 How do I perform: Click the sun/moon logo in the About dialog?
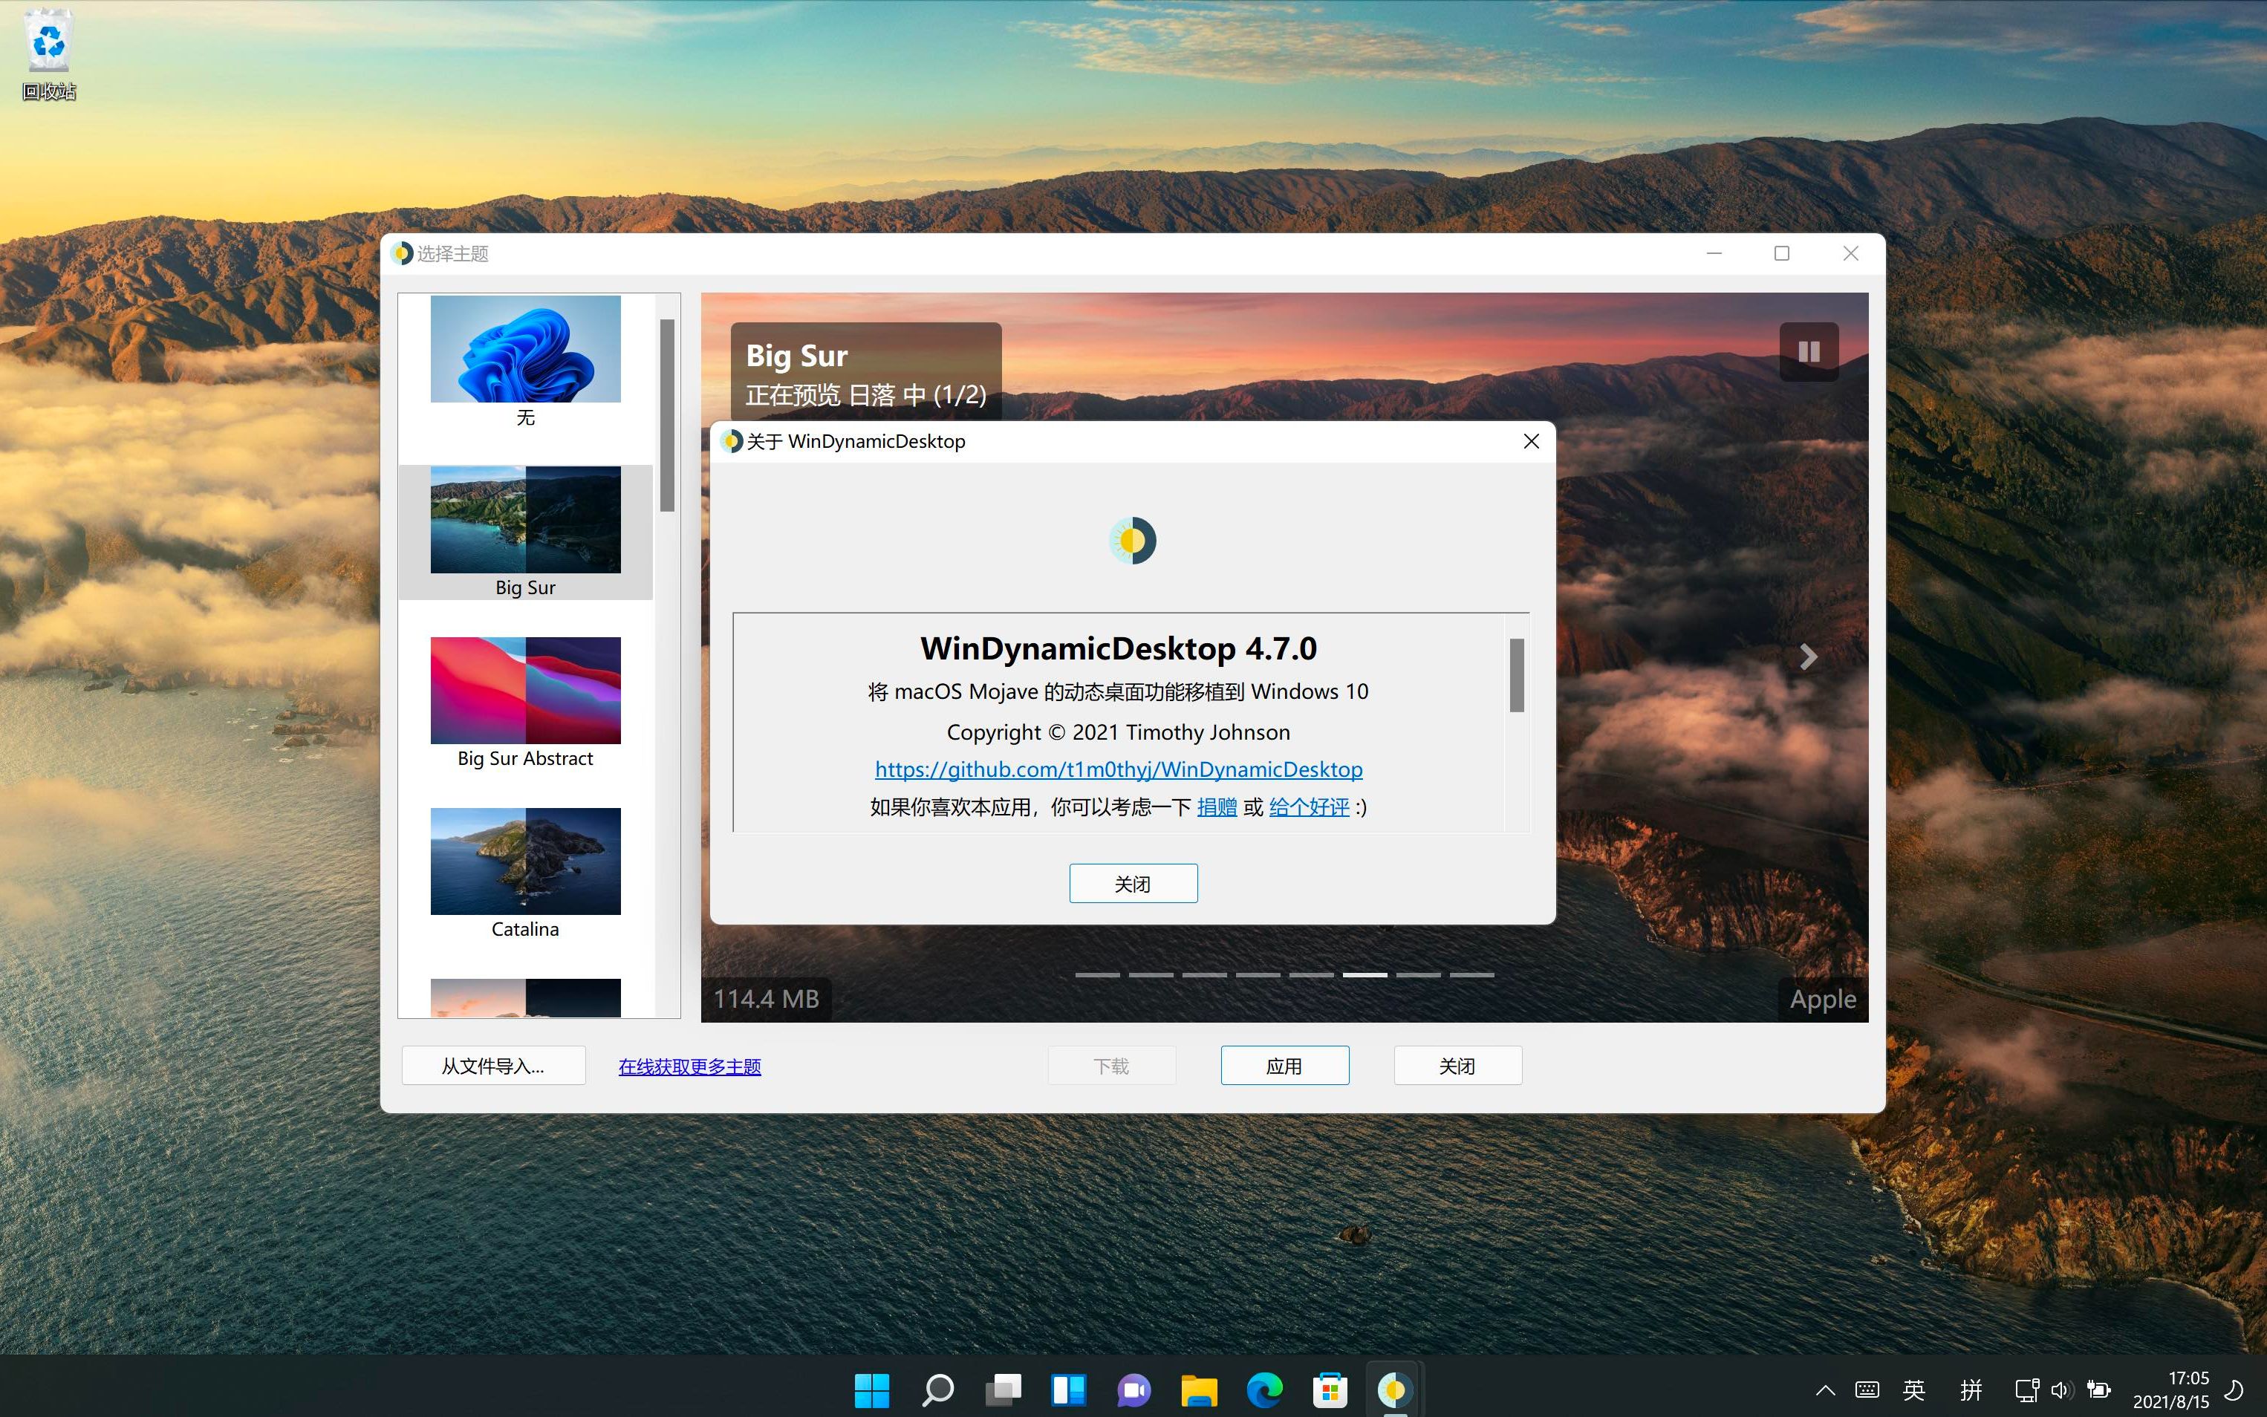(1132, 540)
